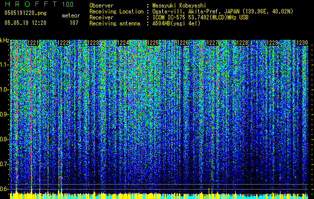Click the 0.9 frequency axis label
The width and height of the screenshot is (314, 199).
pyautogui.click(x=4, y=114)
